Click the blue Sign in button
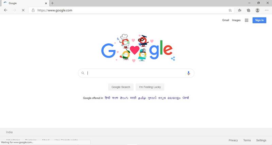Image resolution: width=272 pixels, height=145 pixels. pos(259,20)
